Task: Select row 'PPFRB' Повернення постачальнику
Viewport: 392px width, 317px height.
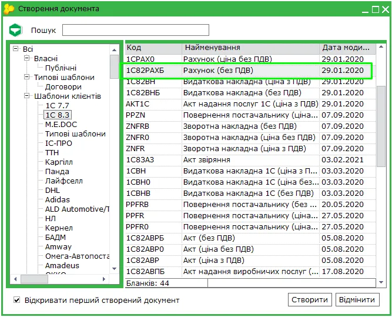Action: click(250, 205)
